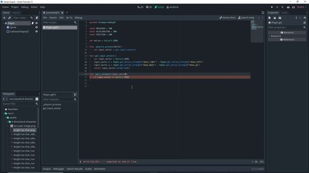This screenshot has height=173, width=309.
Task: Play the edited scene
Action: coord(288,7)
